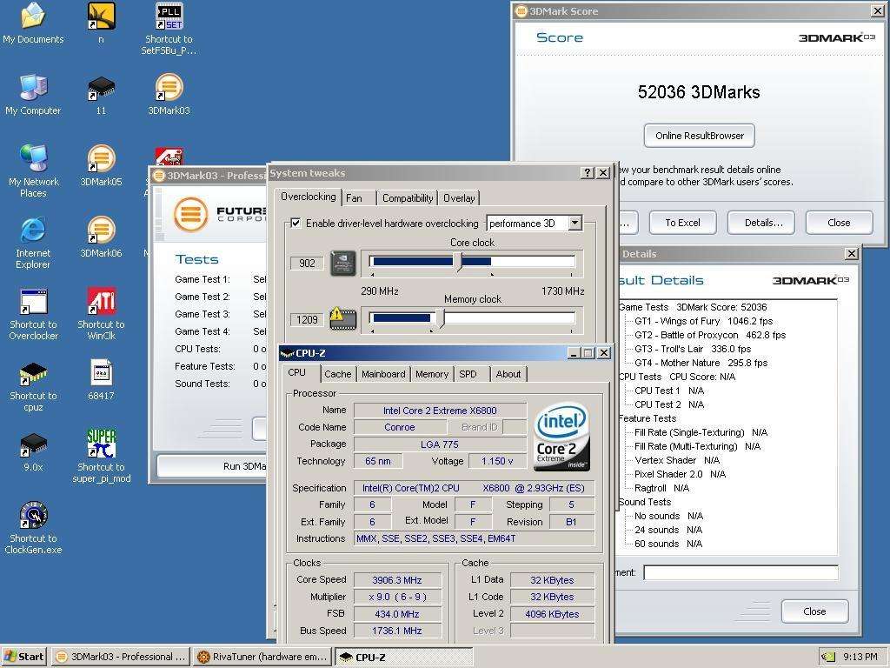Click the GPU chip icon beside Core clock
This screenshot has height=668, width=890.
point(343,263)
